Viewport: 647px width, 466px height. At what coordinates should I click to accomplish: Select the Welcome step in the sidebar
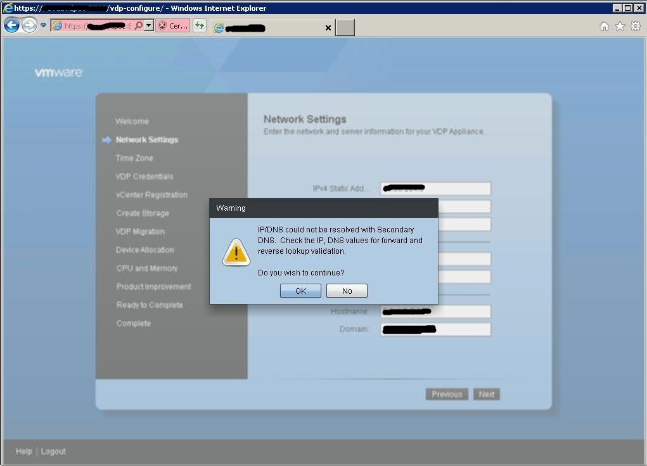tap(132, 121)
